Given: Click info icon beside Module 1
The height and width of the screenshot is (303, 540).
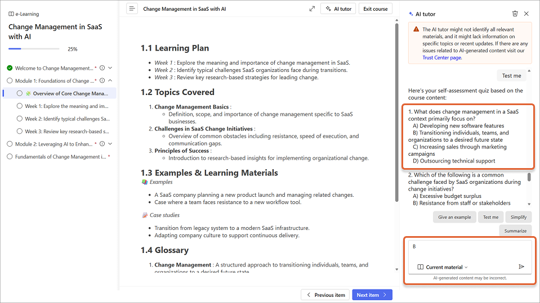Looking at the screenshot, I should [x=102, y=81].
